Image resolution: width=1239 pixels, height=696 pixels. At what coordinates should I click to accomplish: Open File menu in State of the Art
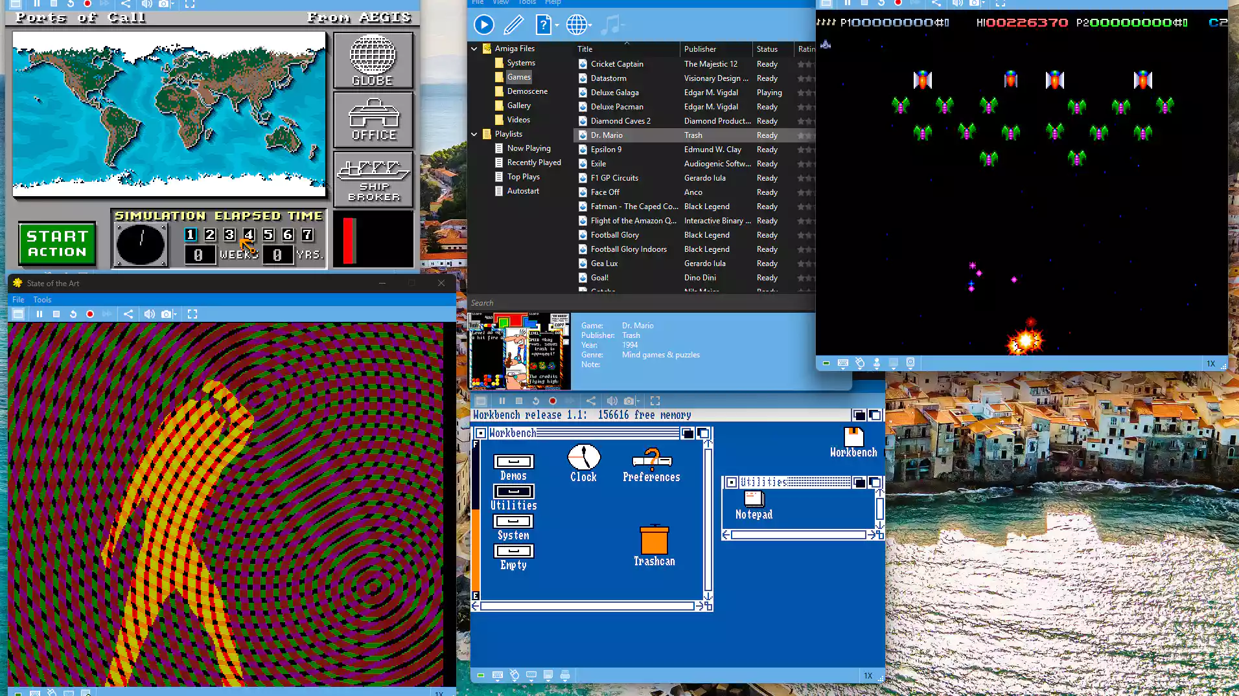(x=18, y=300)
